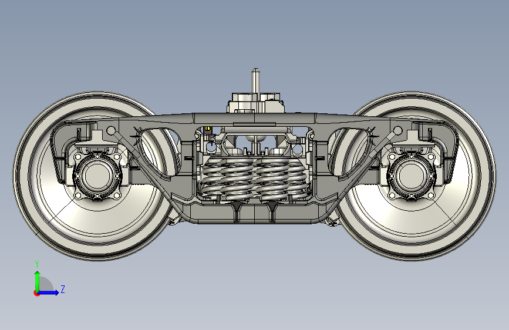Select the left axle bearing end cap
The height and width of the screenshot is (330, 509).
point(97,176)
